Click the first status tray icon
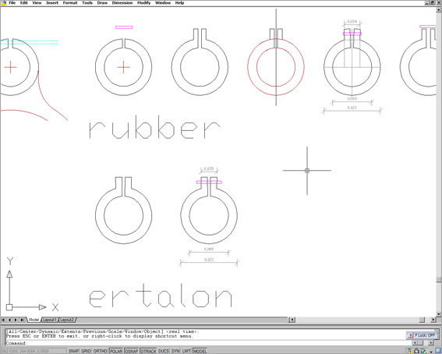442x354 pixels. pyautogui.click(x=410, y=351)
